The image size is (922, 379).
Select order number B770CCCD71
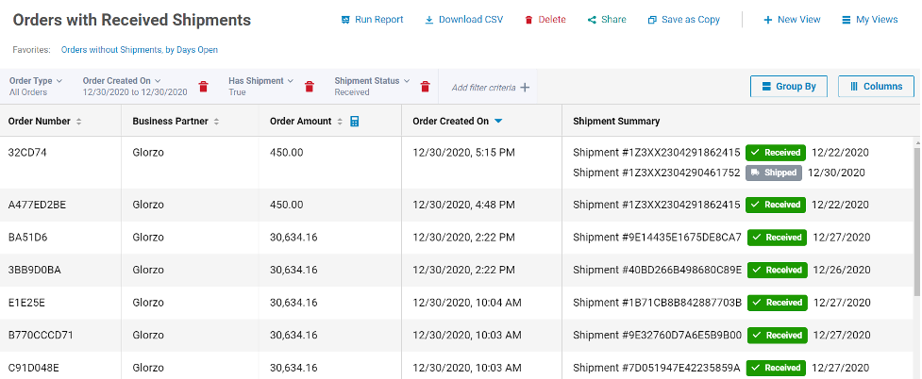click(41, 336)
